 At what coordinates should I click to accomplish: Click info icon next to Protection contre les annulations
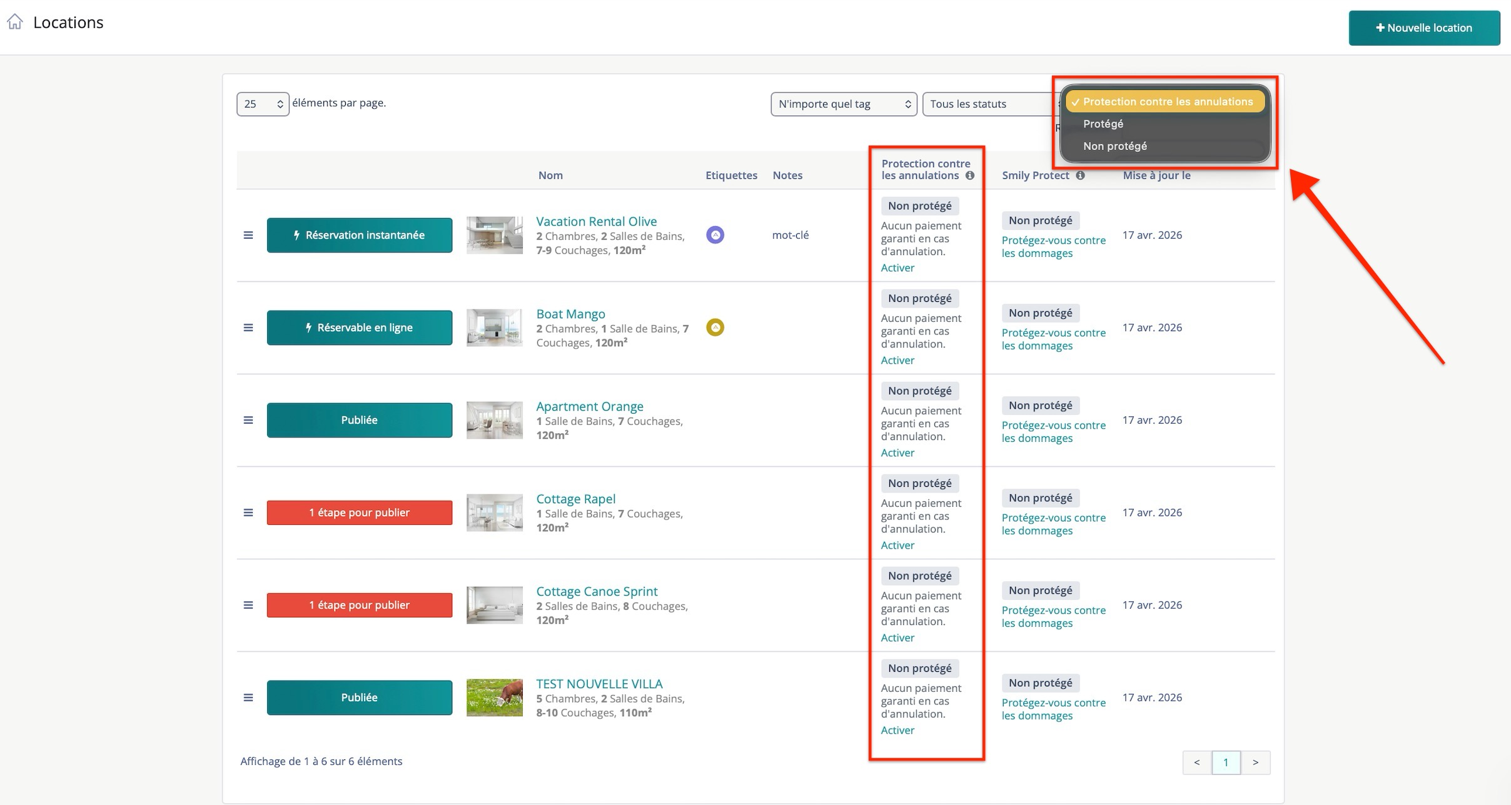click(x=969, y=176)
